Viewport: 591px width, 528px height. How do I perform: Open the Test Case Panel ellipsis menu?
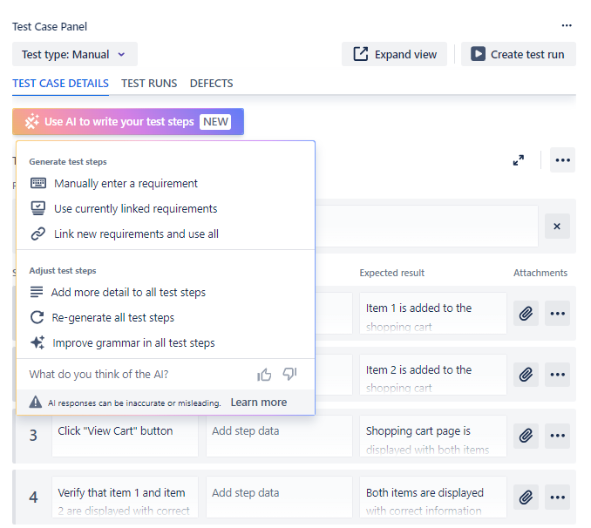(567, 26)
